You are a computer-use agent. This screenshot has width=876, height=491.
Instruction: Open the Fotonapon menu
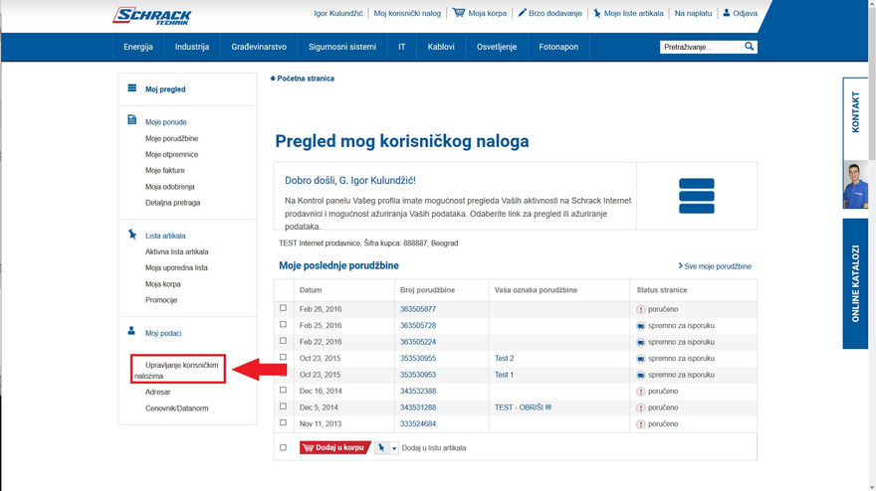click(x=558, y=47)
